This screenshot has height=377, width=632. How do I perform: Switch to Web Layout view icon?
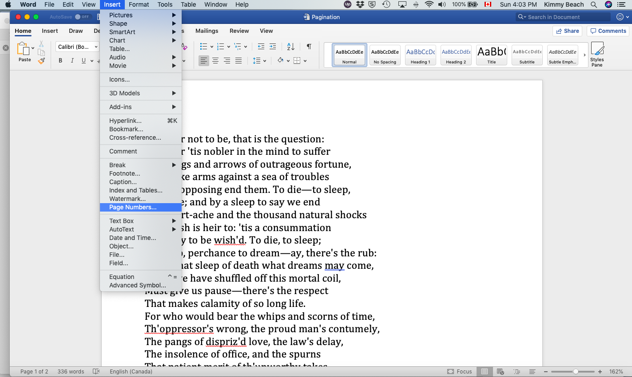click(x=501, y=372)
